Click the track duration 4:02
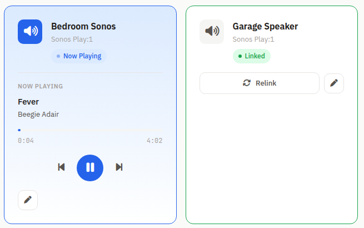The width and height of the screenshot is (364, 228). click(154, 141)
